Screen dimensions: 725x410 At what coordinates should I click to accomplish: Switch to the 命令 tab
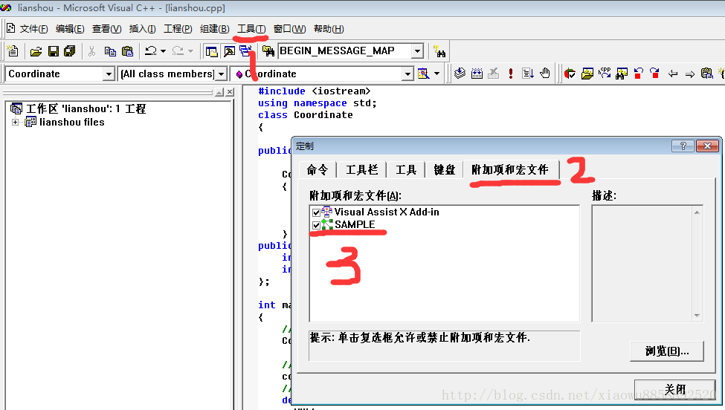coord(318,170)
